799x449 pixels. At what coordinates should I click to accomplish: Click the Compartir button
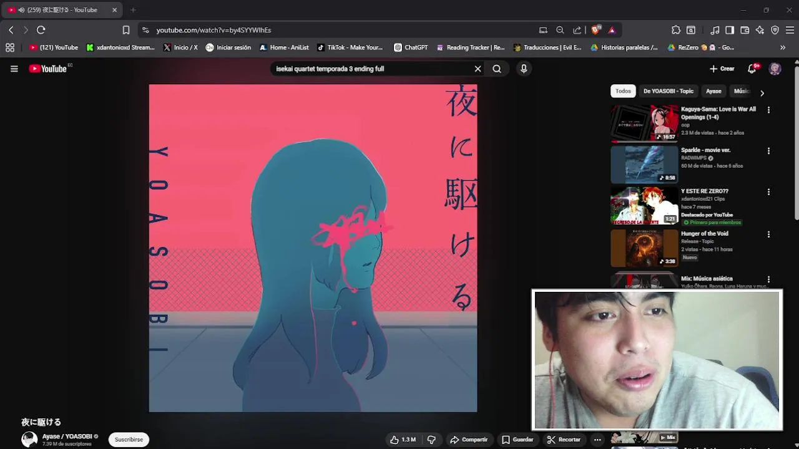click(x=469, y=440)
